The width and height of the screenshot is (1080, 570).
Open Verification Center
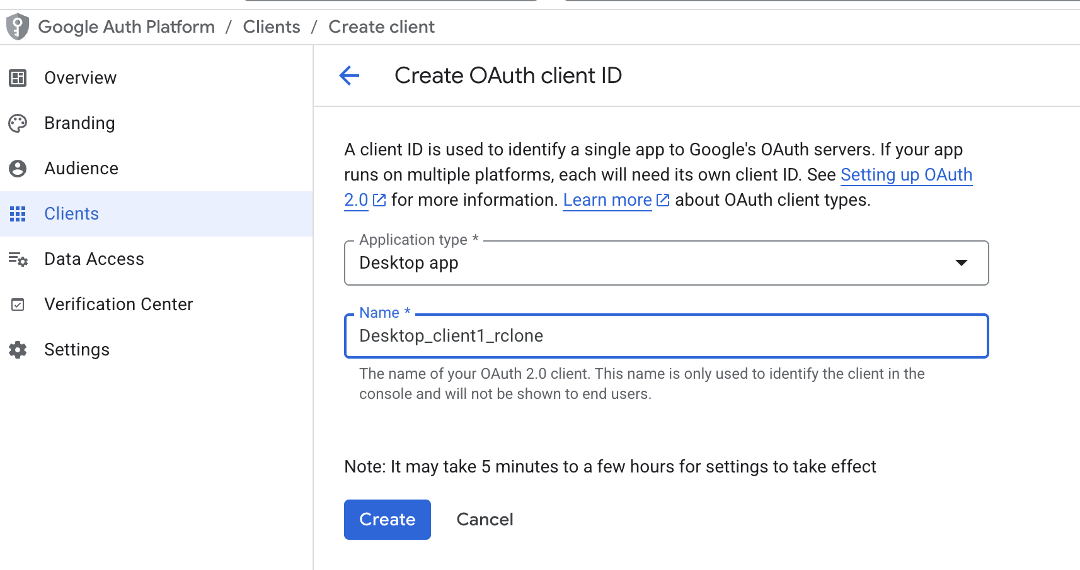(x=156, y=305)
